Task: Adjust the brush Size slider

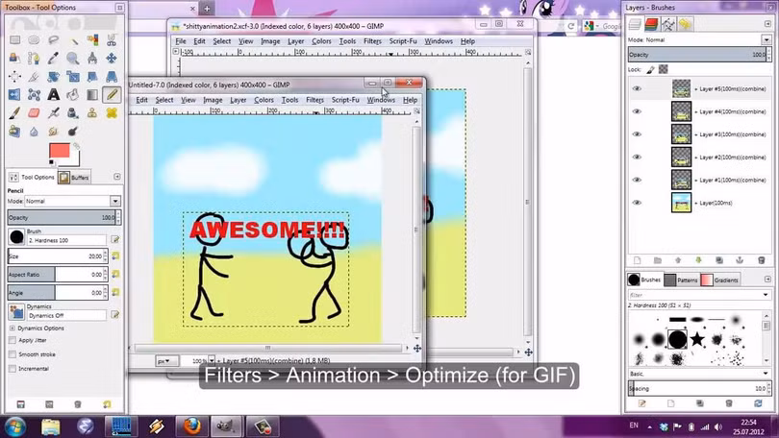Action: point(55,255)
